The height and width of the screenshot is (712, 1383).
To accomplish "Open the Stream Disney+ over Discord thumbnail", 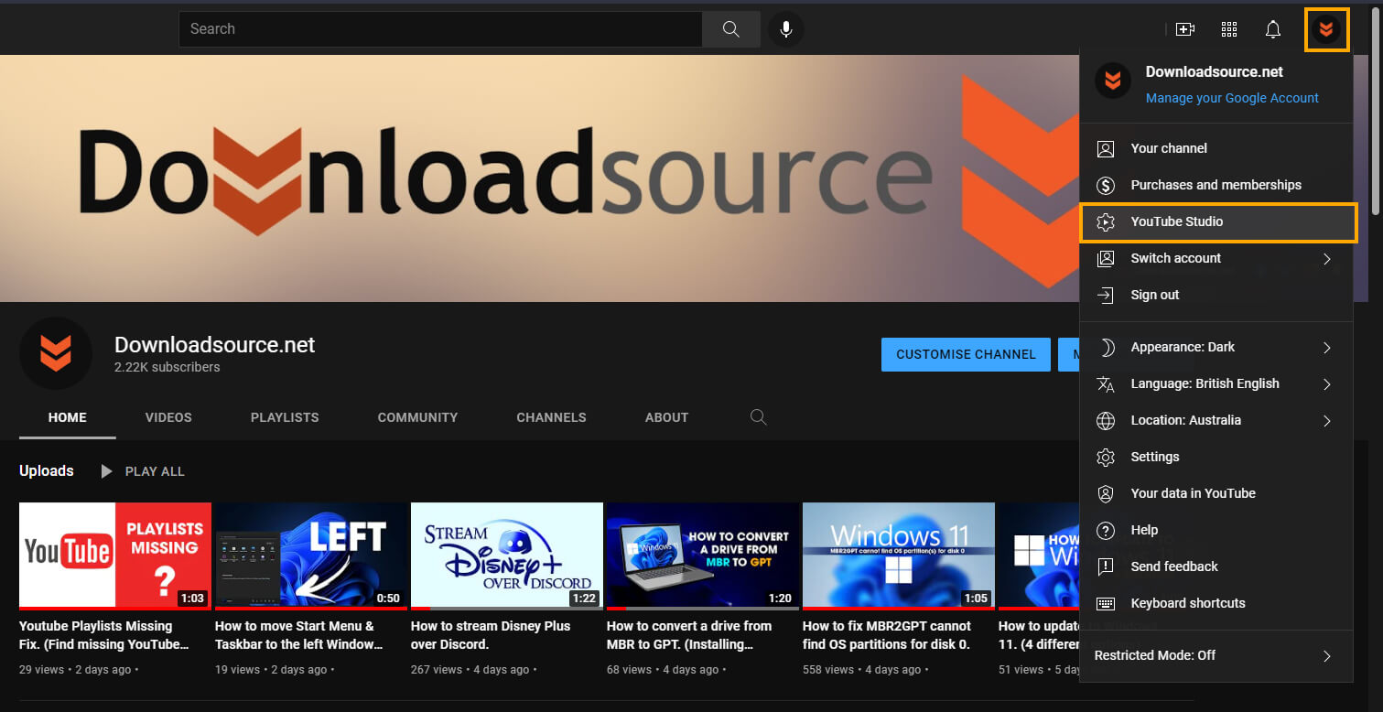I will (507, 556).
